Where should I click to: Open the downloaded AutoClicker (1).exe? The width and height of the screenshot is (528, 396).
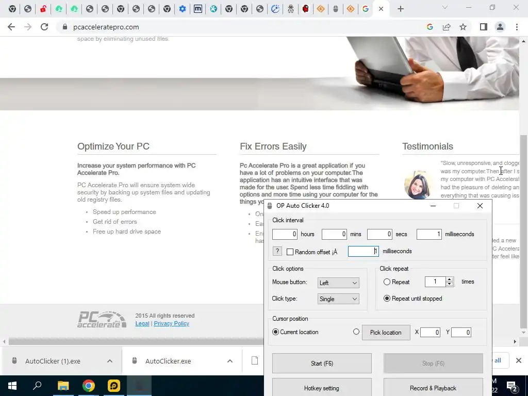pos(53,361)
